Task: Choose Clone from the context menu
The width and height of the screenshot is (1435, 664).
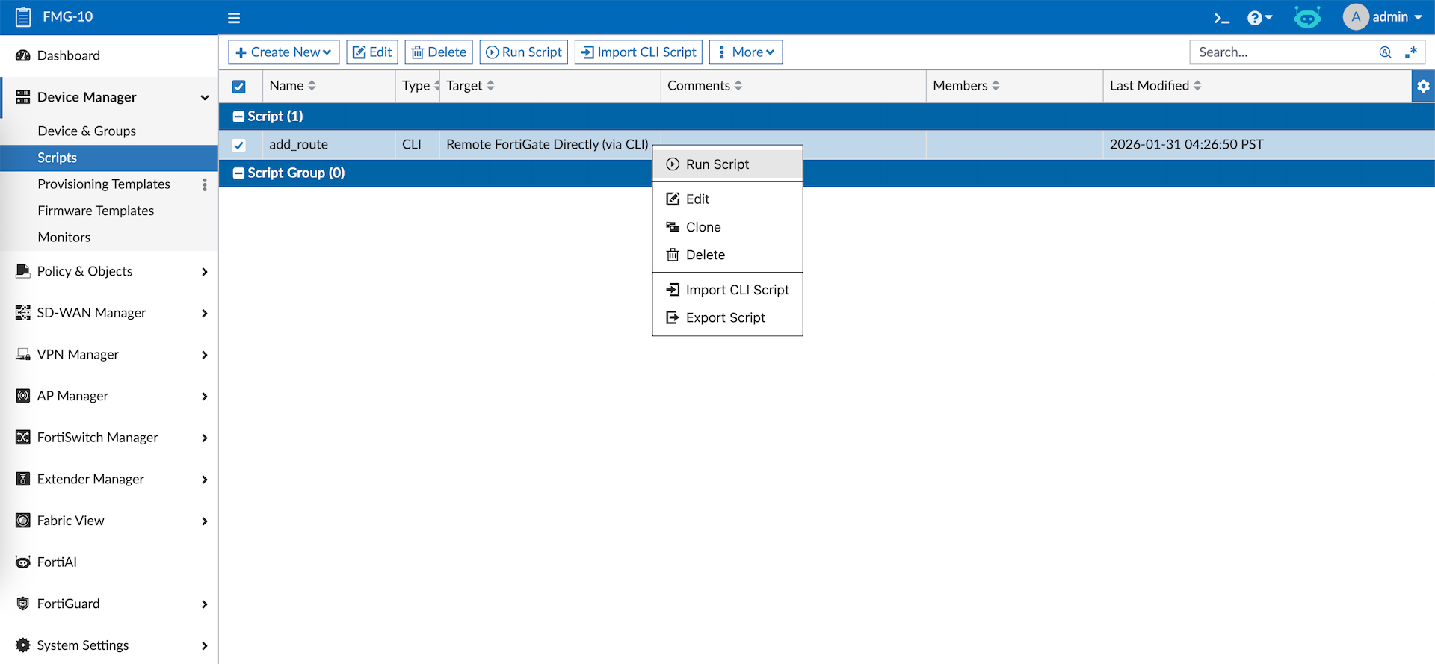Action: [703, 227]
